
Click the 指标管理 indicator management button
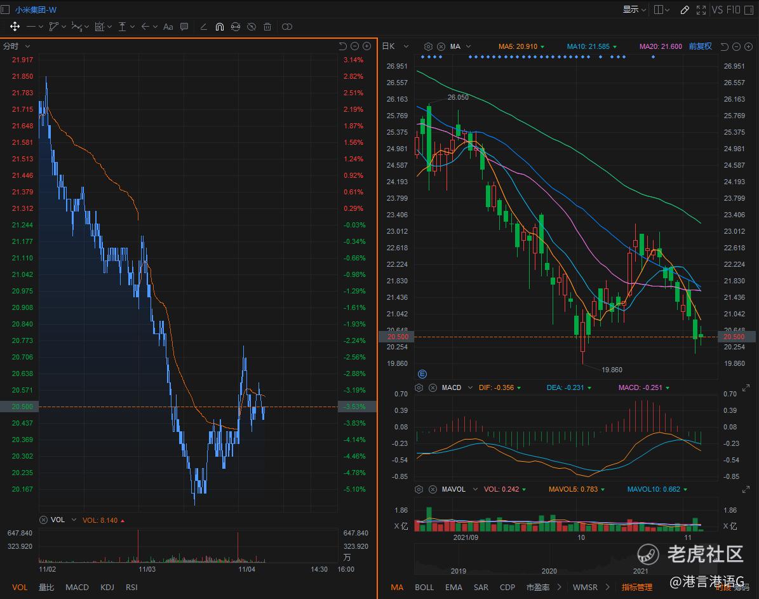pyautogui.click(x=636, y=588)
